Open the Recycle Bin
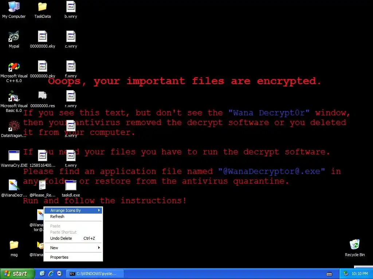 [354, 248]
